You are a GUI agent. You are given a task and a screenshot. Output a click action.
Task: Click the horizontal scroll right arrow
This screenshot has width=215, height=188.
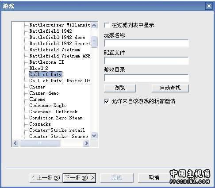point(87,143)
